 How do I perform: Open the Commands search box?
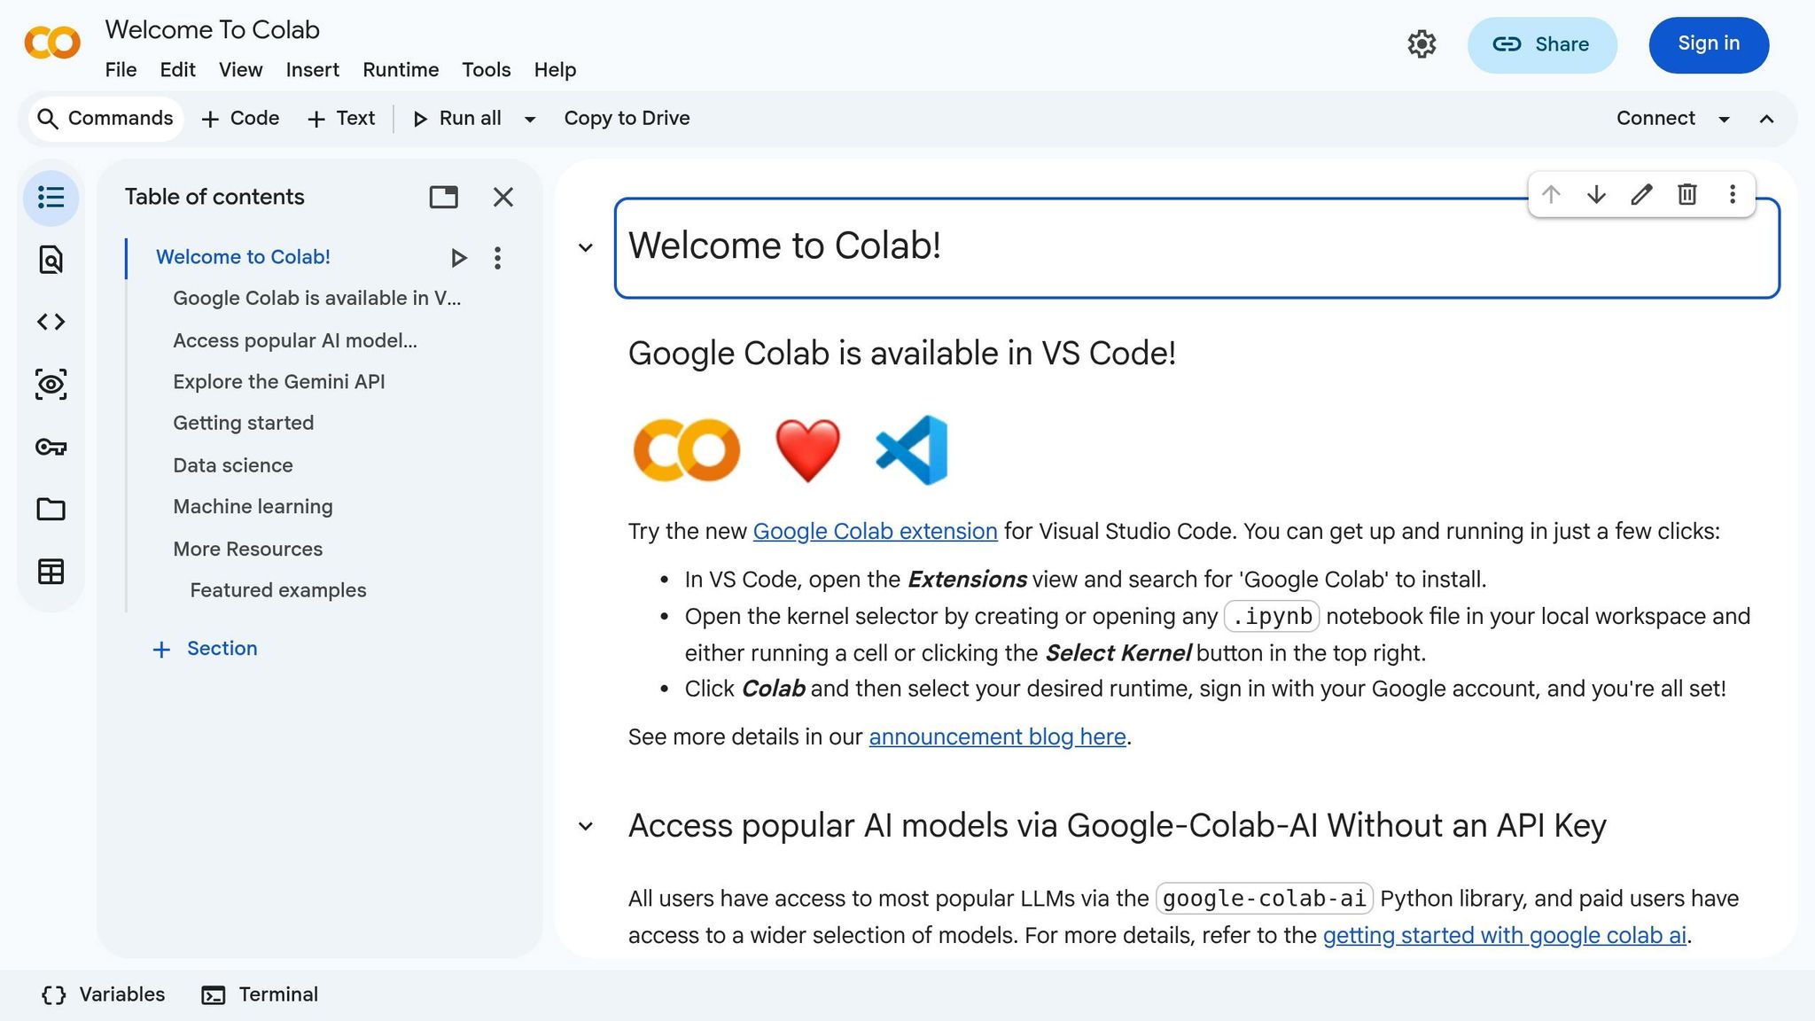(x=105, y=119)
